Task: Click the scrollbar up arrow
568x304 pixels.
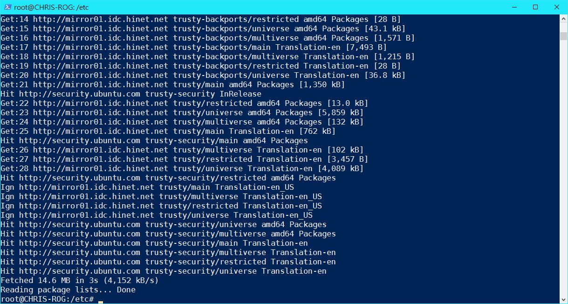Action: (x=564, y=19)
